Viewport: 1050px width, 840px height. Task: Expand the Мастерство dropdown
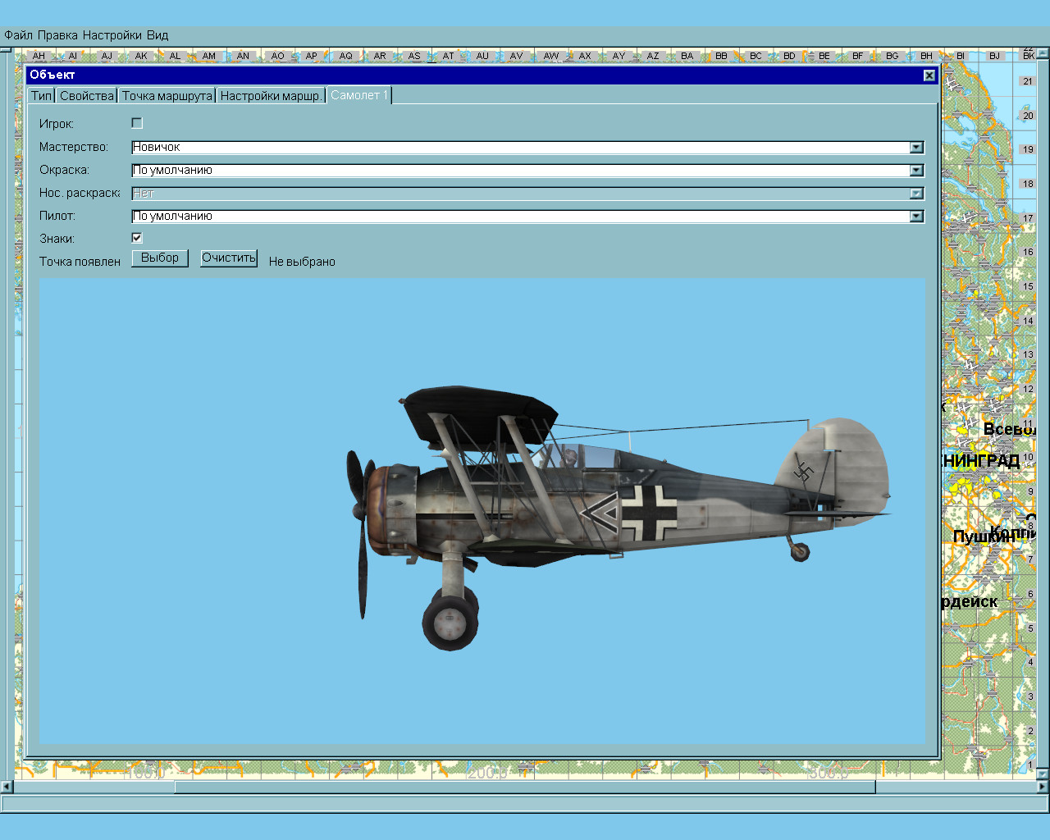[917, 148]
